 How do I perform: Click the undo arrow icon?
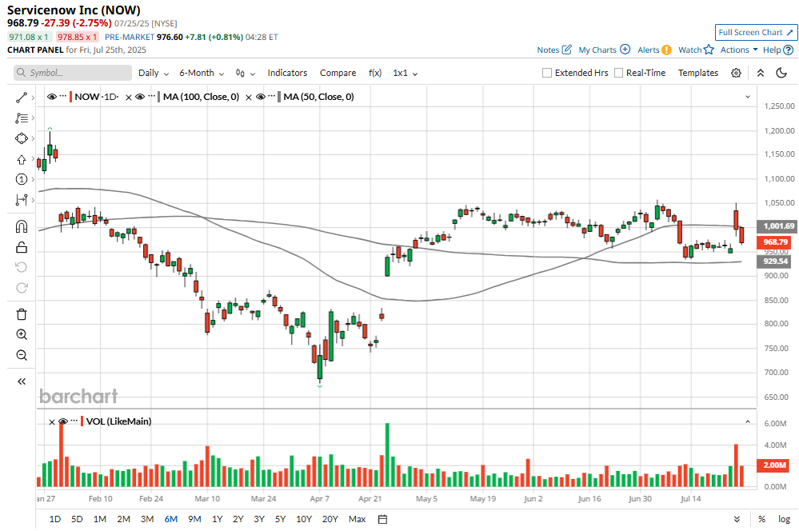22,268
